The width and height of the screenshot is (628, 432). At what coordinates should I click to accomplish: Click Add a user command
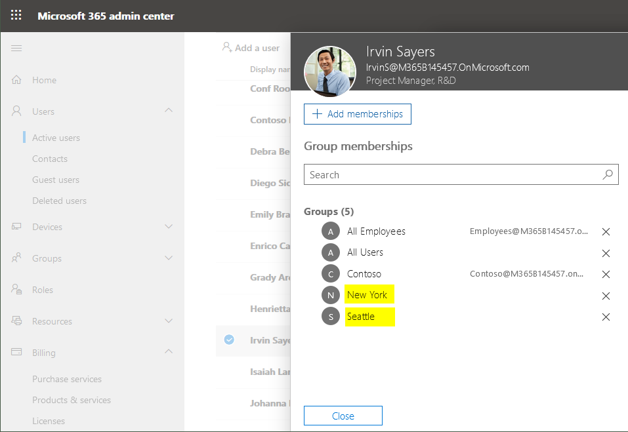[251, 48]
